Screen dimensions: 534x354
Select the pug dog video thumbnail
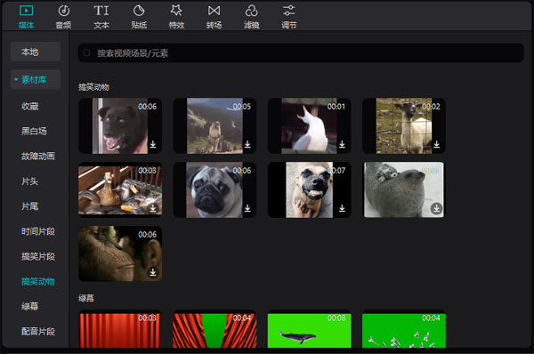tap(214, 190)
